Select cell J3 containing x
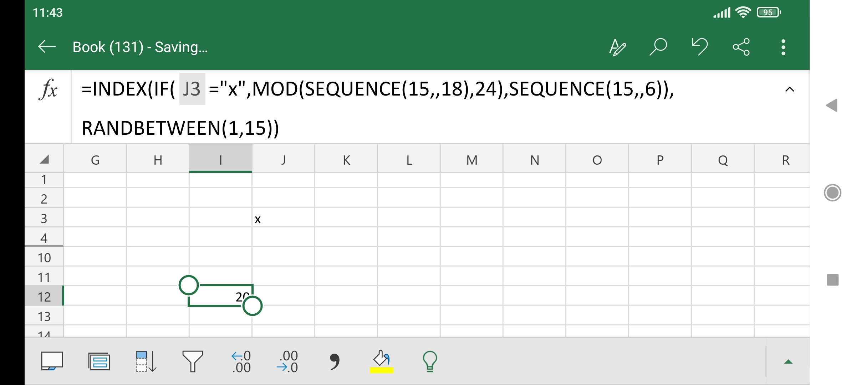The height and width of the screenshot is (385, 856). (283, 218)
